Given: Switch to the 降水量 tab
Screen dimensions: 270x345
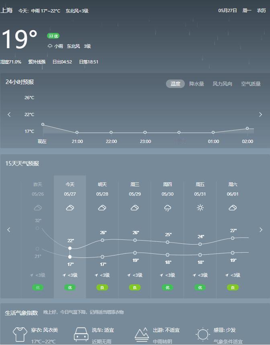Looking at the screenshot, I should click(x=196, y=84).
